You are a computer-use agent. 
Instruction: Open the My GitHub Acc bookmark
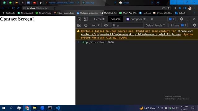tap(109, 13)
